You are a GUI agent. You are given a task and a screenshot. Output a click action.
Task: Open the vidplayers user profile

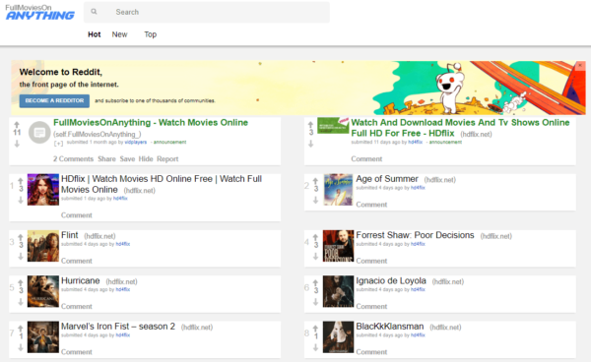pyautogui.click(x=135, y=143)
